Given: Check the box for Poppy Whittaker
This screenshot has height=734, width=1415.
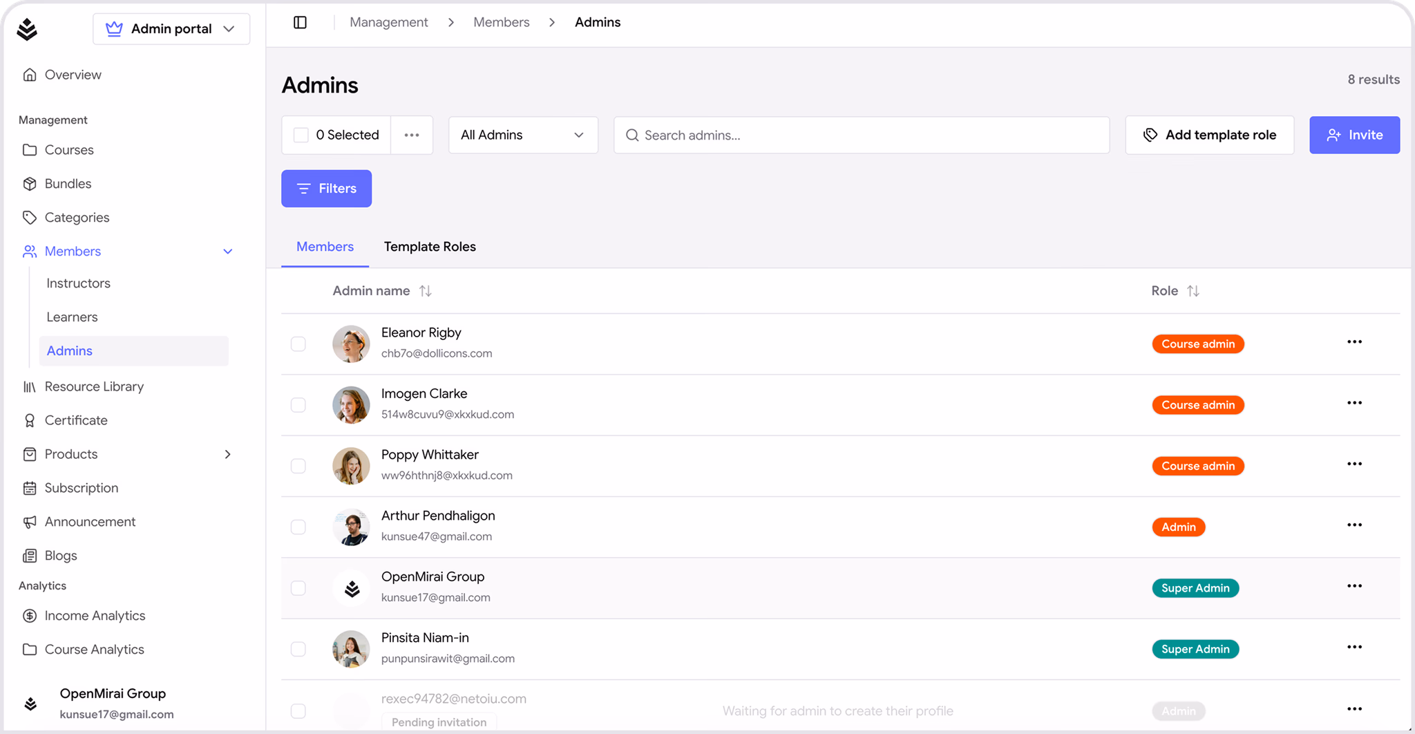Looking at the screenshot, I should tap(298, 466).
